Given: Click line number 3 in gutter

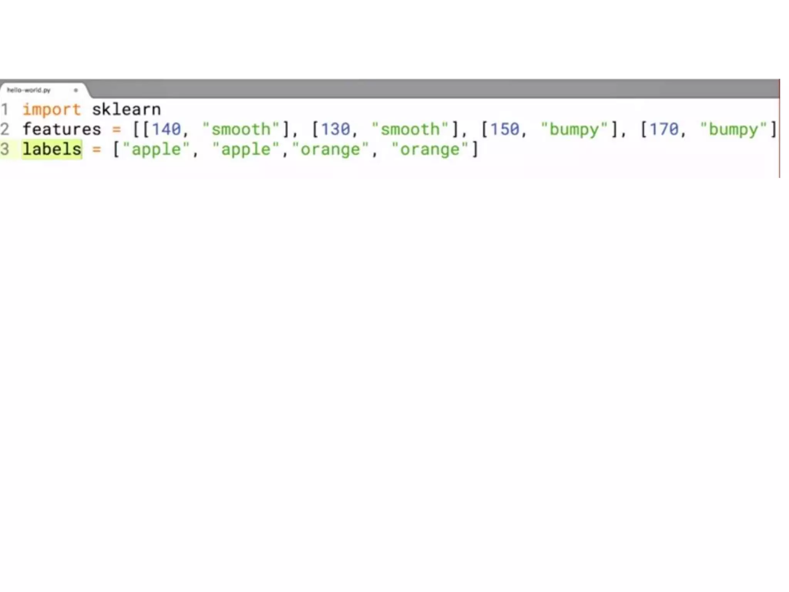Looking at the screenshot, I should (5, 149).
